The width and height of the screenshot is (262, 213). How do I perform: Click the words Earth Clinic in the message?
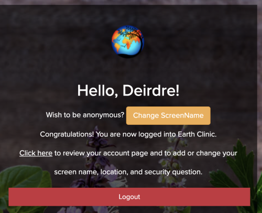coord(197,134)
